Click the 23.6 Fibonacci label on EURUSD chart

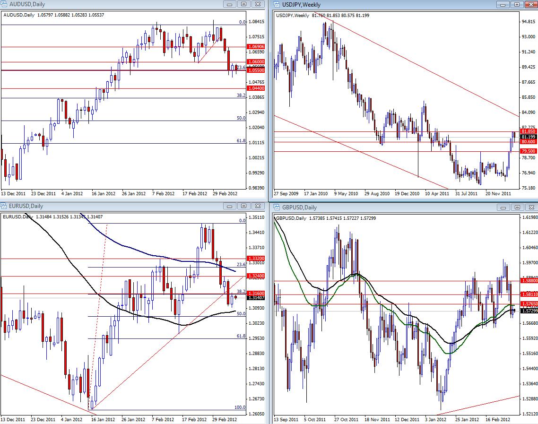(x=241, y=265)
